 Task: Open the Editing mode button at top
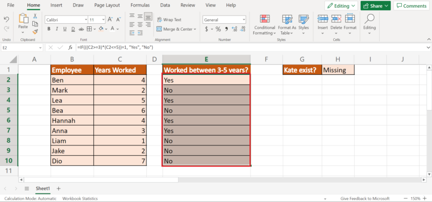[x=341, y=6]
